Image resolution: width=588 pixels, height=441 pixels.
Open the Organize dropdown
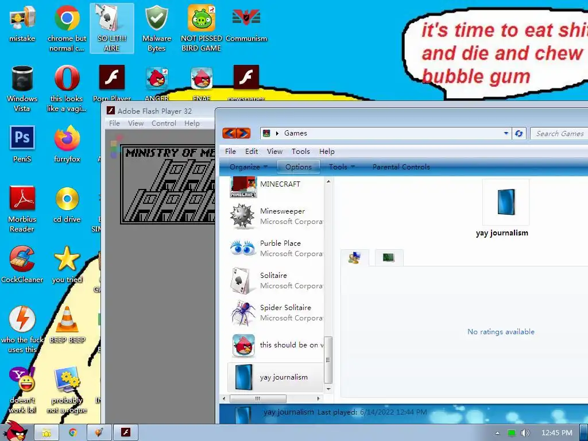click(x=248, y=167)
